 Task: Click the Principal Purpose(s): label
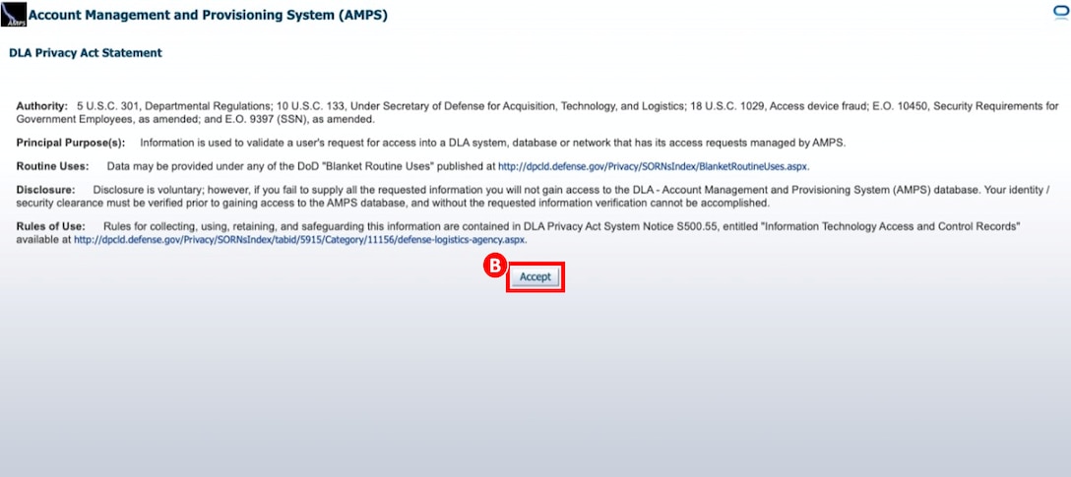71,143
